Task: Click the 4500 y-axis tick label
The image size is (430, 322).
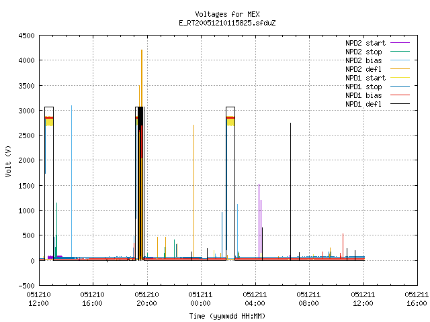Action: click(x=27, y=36)
